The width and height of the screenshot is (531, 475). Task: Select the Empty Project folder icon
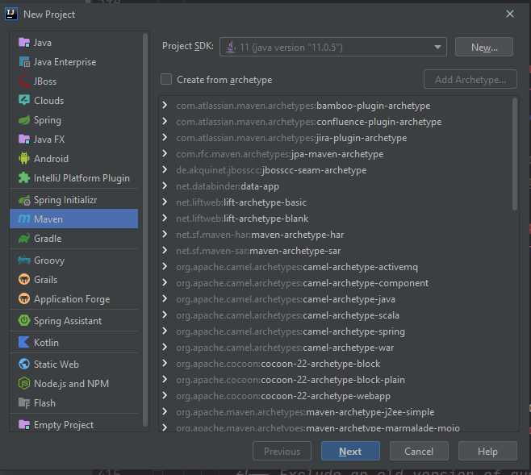tap(24, 424)
